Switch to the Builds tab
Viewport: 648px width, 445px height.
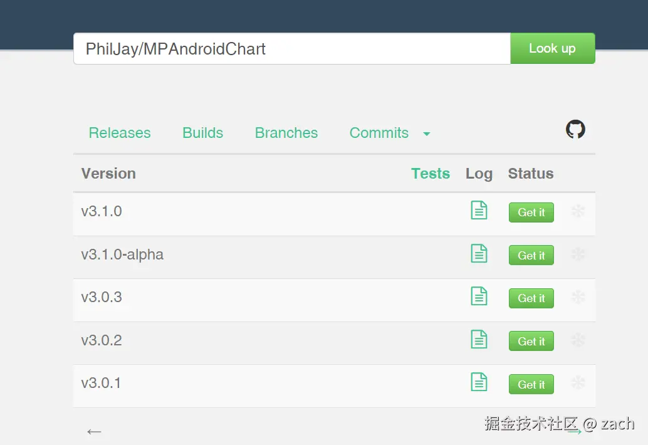pyautogui.click(x=203, y=133)
